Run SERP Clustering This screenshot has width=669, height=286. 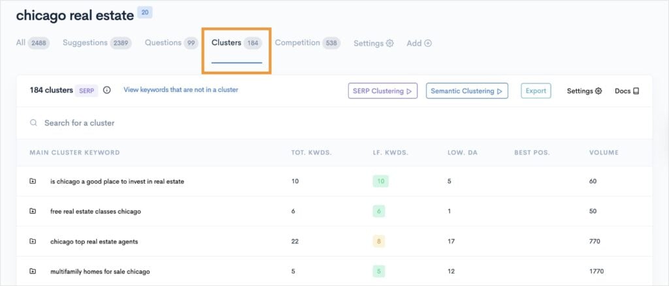[x=383, y=91]
